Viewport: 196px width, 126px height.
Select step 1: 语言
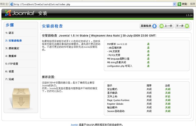[x=9, y=33]
